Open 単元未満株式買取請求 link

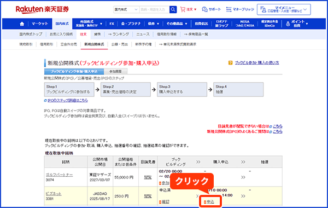pyautogui.click(x=178, y=44)
